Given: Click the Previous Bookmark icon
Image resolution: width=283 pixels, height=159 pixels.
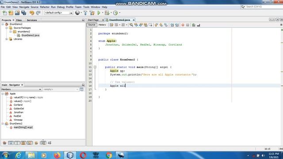Looking at the screenshot, I should [x=156, y=25].
